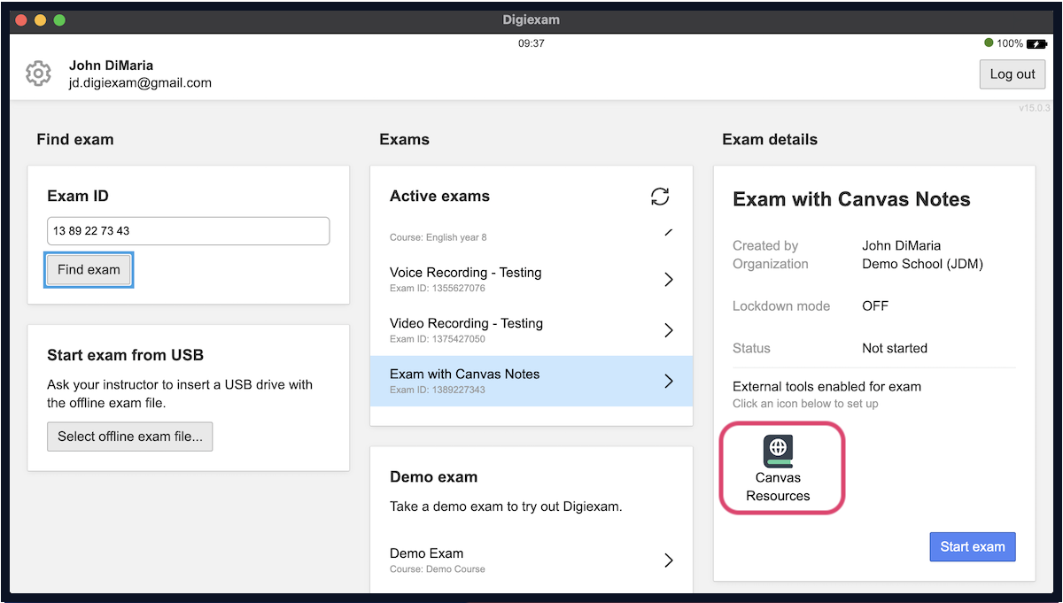Image resolution: width=1063 pixels, height=603 pixels.
Task: Click the battery icon in the status bar
Action: 1037,43
